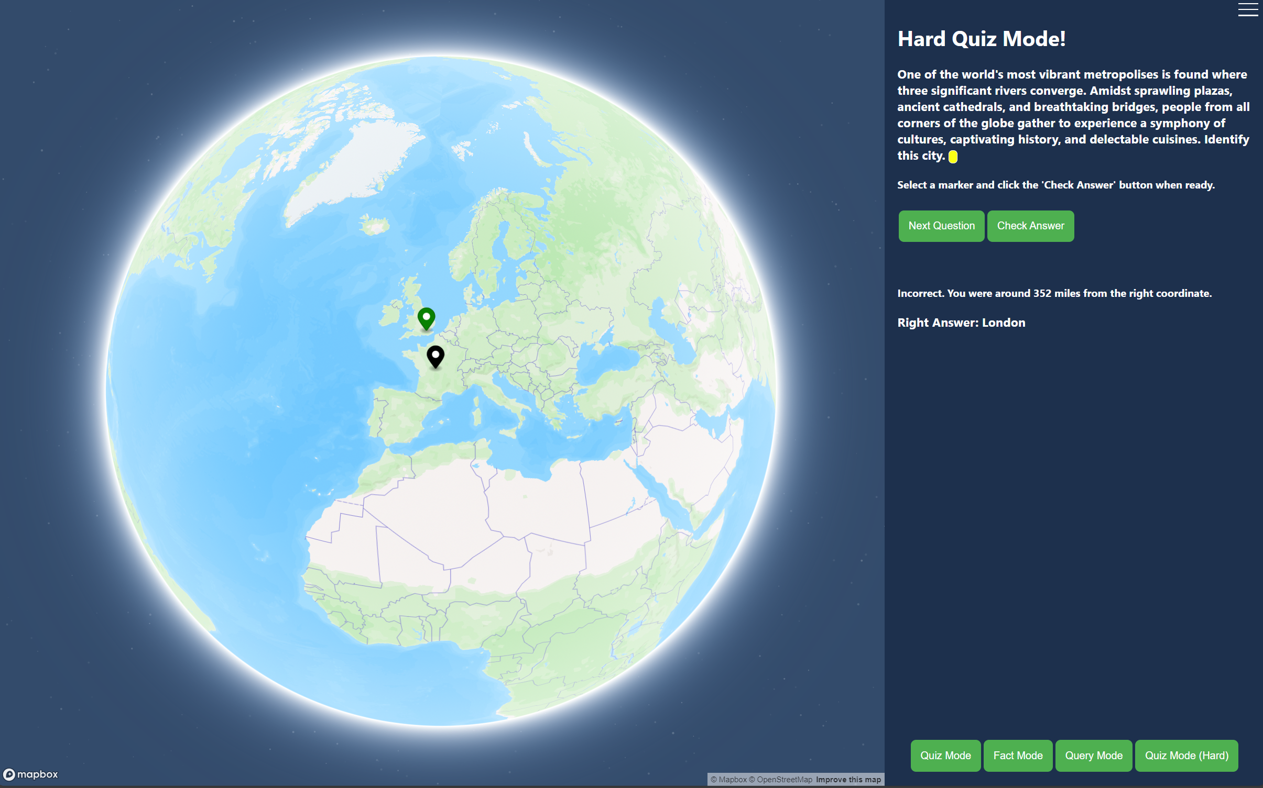Switch to Quiz Mode
This screenshot has height=788, width=1263.
click(x=945, y=755)
